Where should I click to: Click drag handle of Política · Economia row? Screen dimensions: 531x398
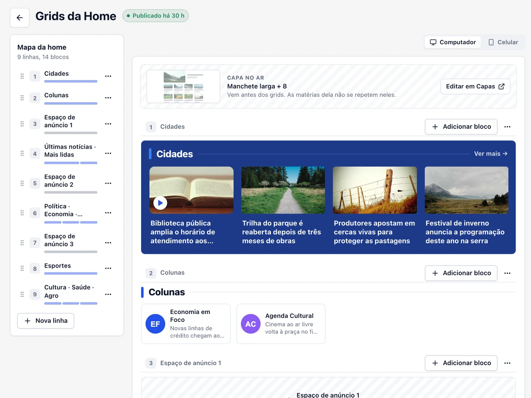pyautogui.click(x=22, y=213)
